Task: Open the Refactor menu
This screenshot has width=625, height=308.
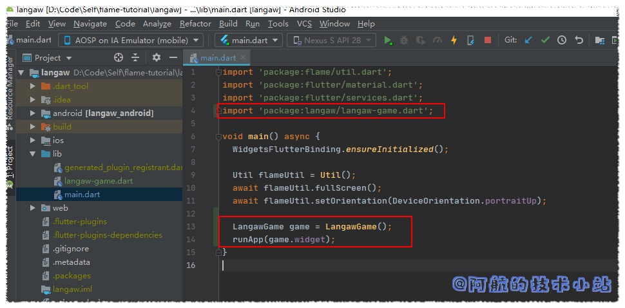Action: point(195,24)
